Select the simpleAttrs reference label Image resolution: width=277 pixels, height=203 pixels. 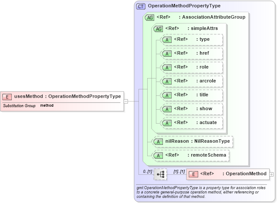point(192,28)
